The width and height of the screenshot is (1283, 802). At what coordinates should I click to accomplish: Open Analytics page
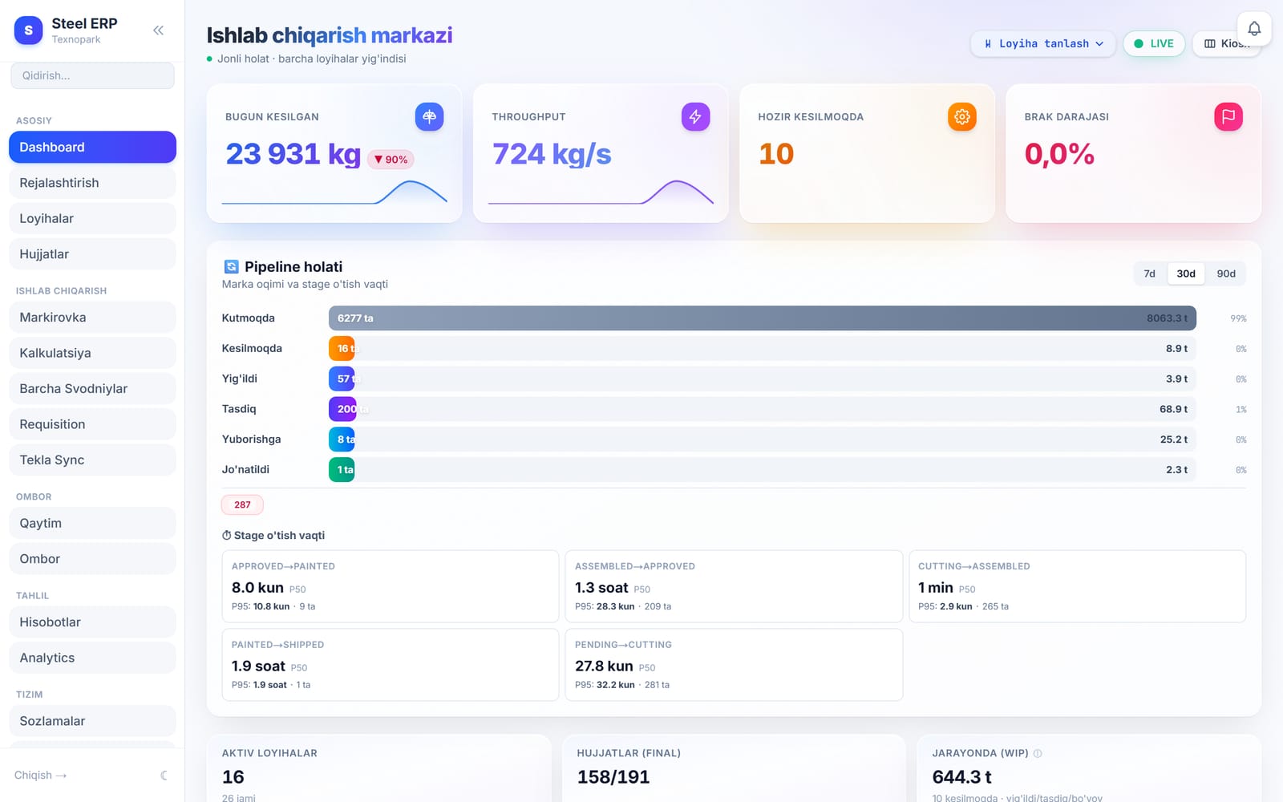(x=92, y=658)
